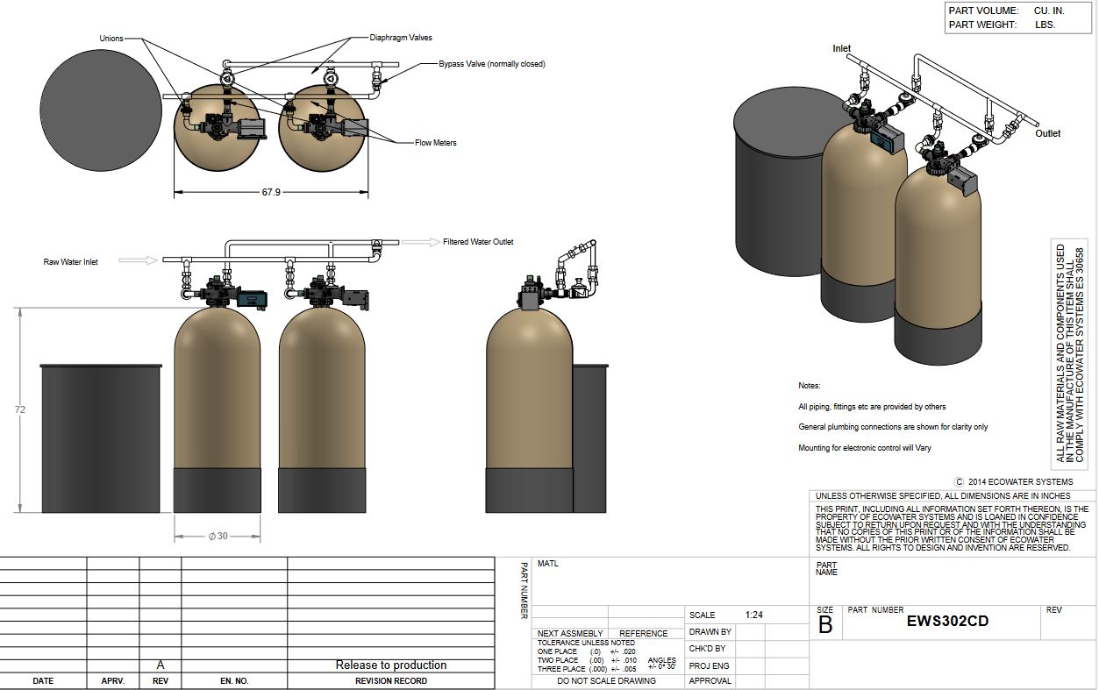
Task: Click the PART VOLUME field
Action: pos(1019,11)
